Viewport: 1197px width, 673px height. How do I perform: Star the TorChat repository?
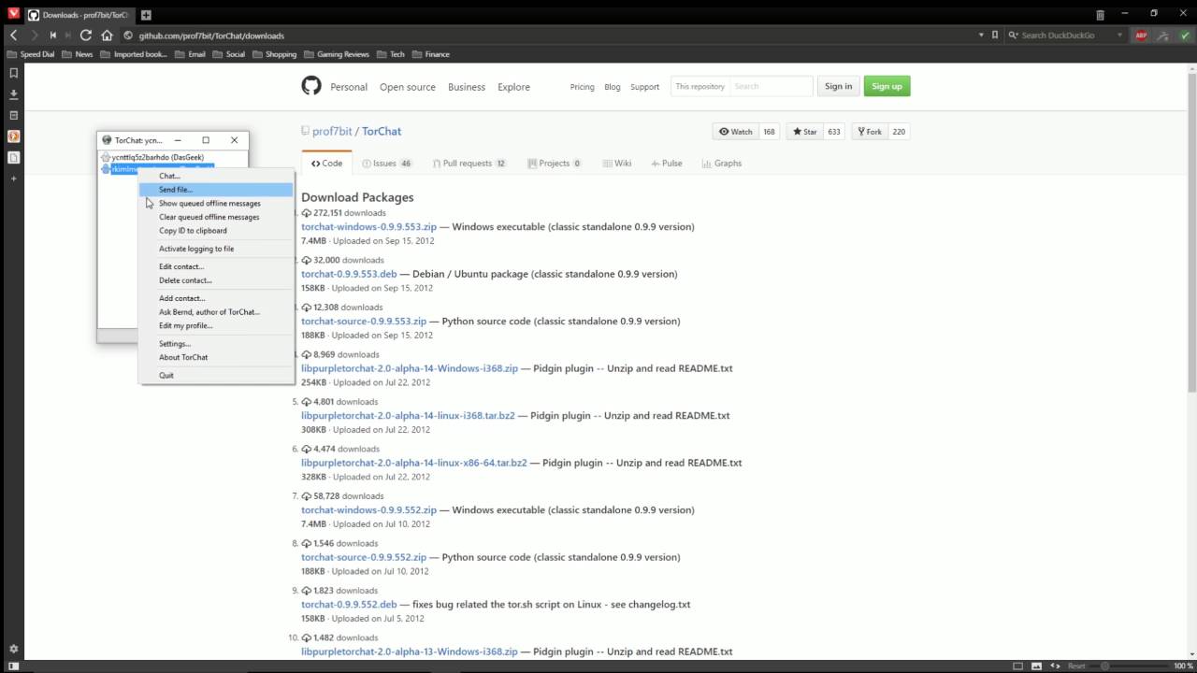coord(804,132)
